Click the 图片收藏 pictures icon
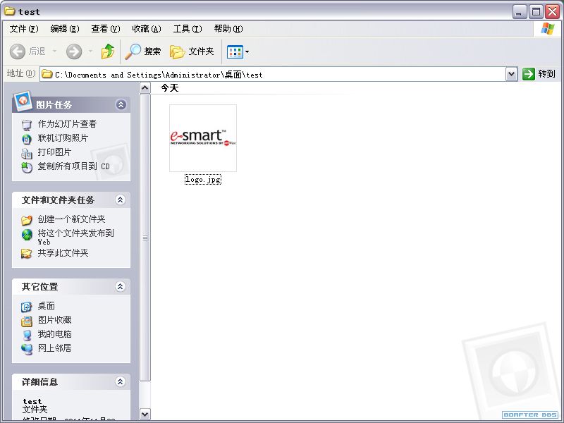This screenshot has width=564, height=423. (27, 321)
